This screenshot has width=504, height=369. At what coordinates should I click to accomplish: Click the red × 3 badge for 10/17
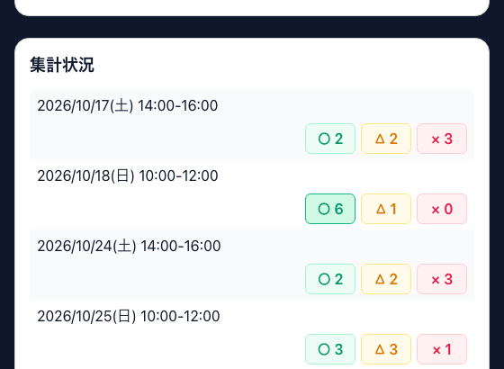point(442,139)
